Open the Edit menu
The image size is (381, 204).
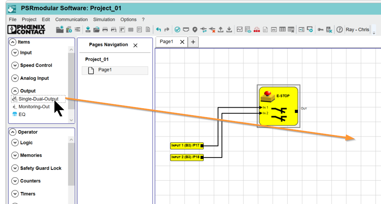(46, 19)
